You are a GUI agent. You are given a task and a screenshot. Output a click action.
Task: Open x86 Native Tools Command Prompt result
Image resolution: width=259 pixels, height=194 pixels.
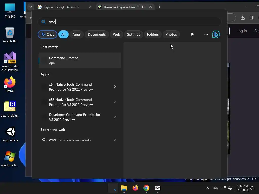80,102
